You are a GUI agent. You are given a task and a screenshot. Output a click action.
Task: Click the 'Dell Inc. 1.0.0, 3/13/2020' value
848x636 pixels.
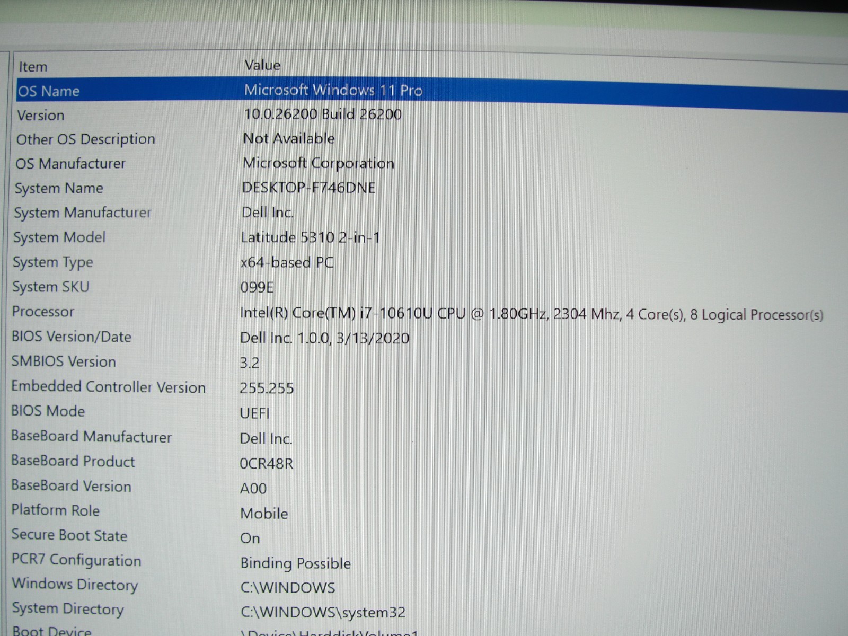[x=324, y=338]
